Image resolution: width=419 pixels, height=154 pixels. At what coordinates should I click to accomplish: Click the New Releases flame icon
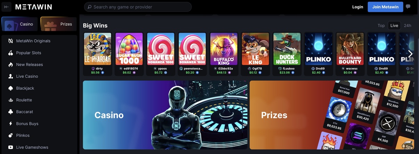point(10,65)
